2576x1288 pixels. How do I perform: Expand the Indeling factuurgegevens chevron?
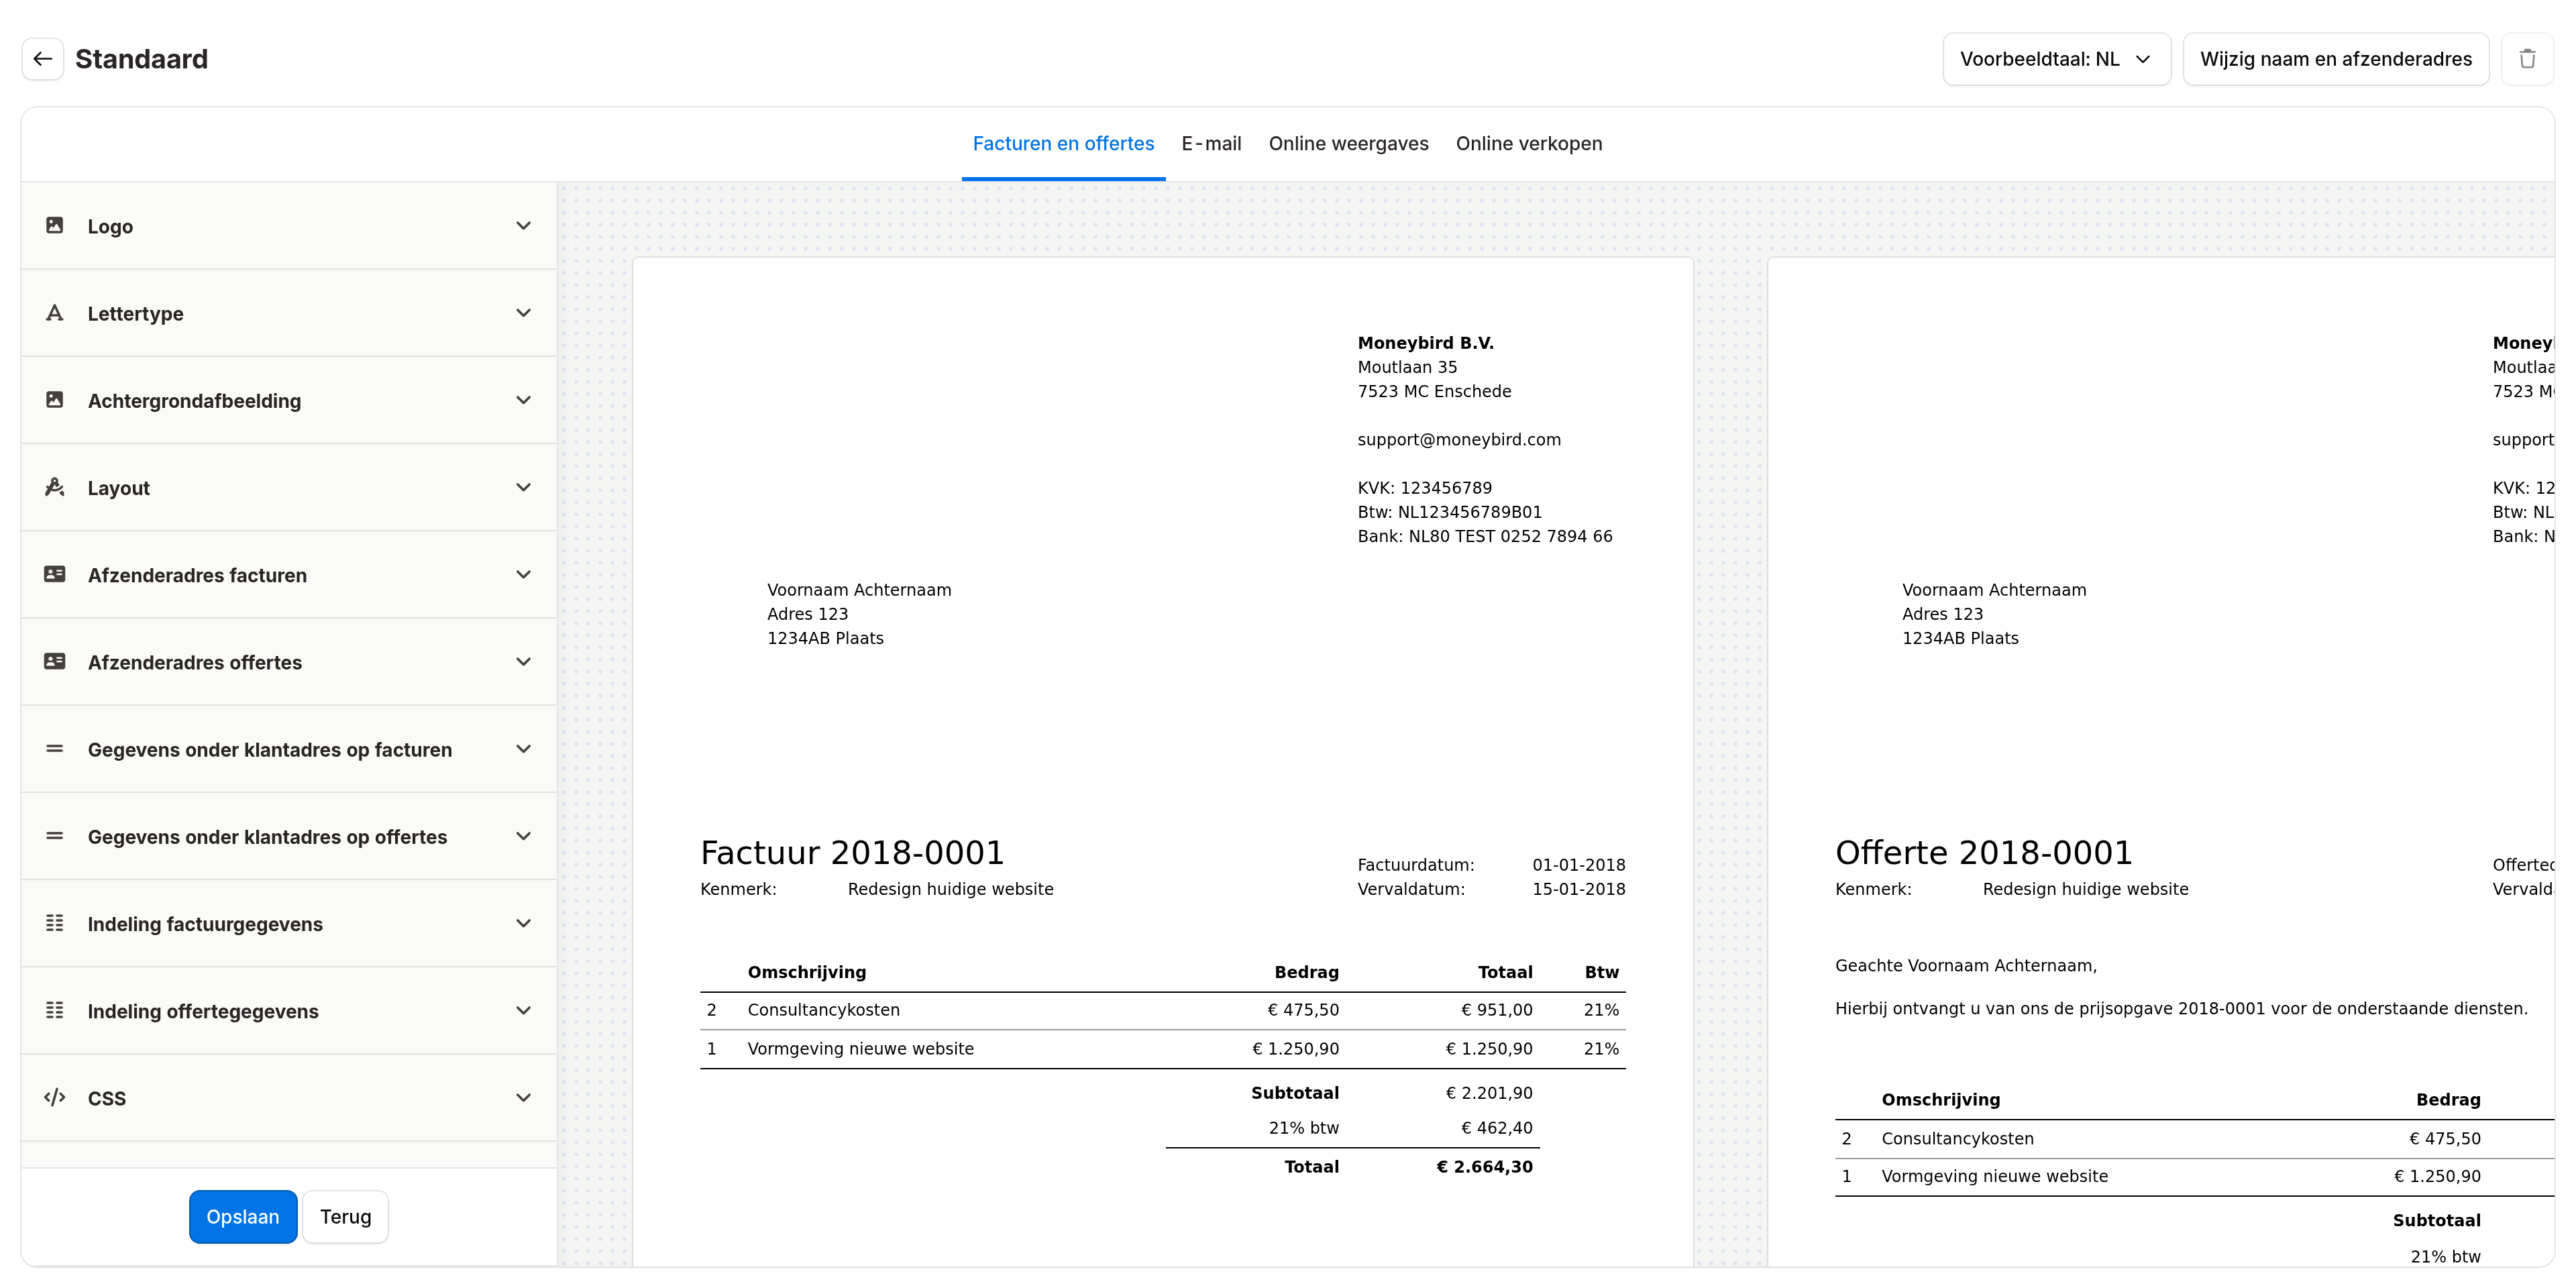click(523, 923)
